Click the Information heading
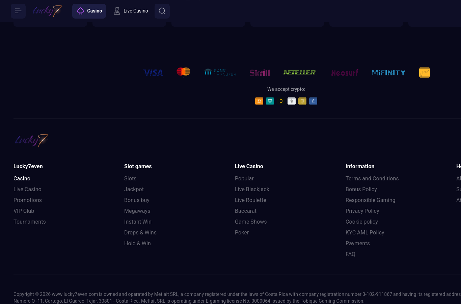The width and height of the screenshot is (461, 304). [360, 166]
